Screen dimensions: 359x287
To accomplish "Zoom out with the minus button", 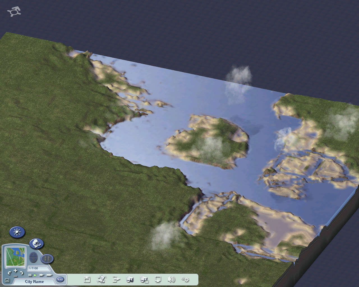I will (15, 276).
